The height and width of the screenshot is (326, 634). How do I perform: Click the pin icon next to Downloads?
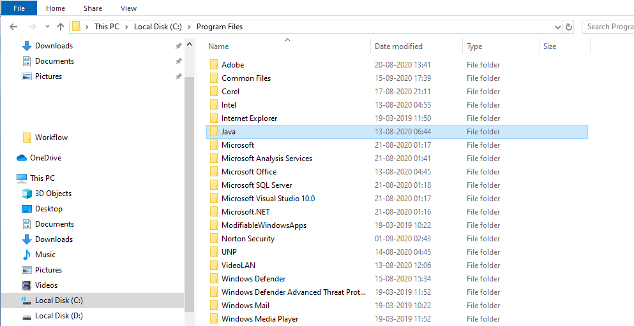[x=178, y=46]
